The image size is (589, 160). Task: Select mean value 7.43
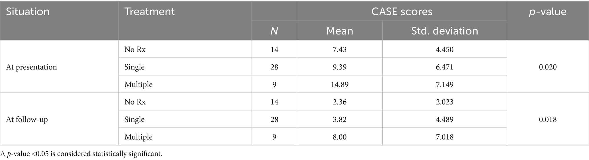340,50
